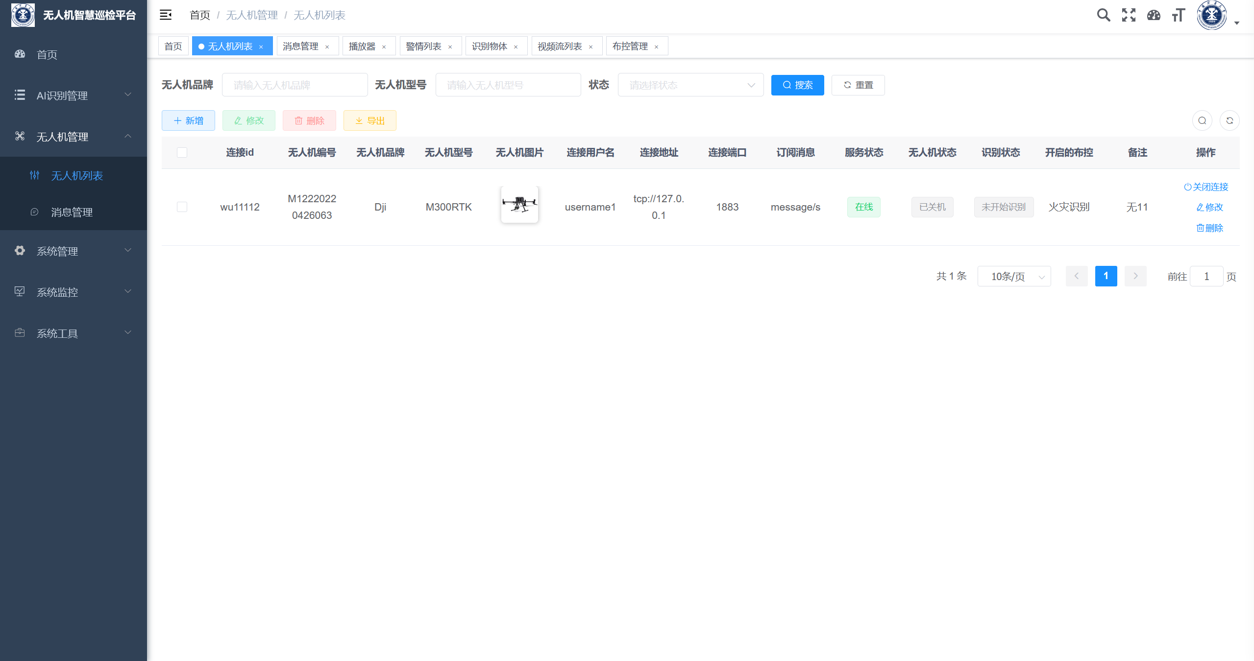This screenshot has width=1254, height=661.
Task: Click the dashboard gauge icon in header
Action: 1154,15
